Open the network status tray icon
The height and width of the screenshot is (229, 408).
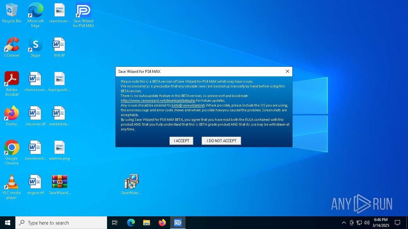tap(359, 223)
